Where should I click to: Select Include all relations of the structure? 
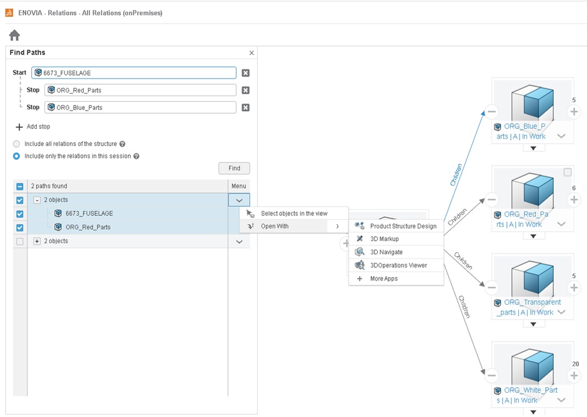coord(17,144)
